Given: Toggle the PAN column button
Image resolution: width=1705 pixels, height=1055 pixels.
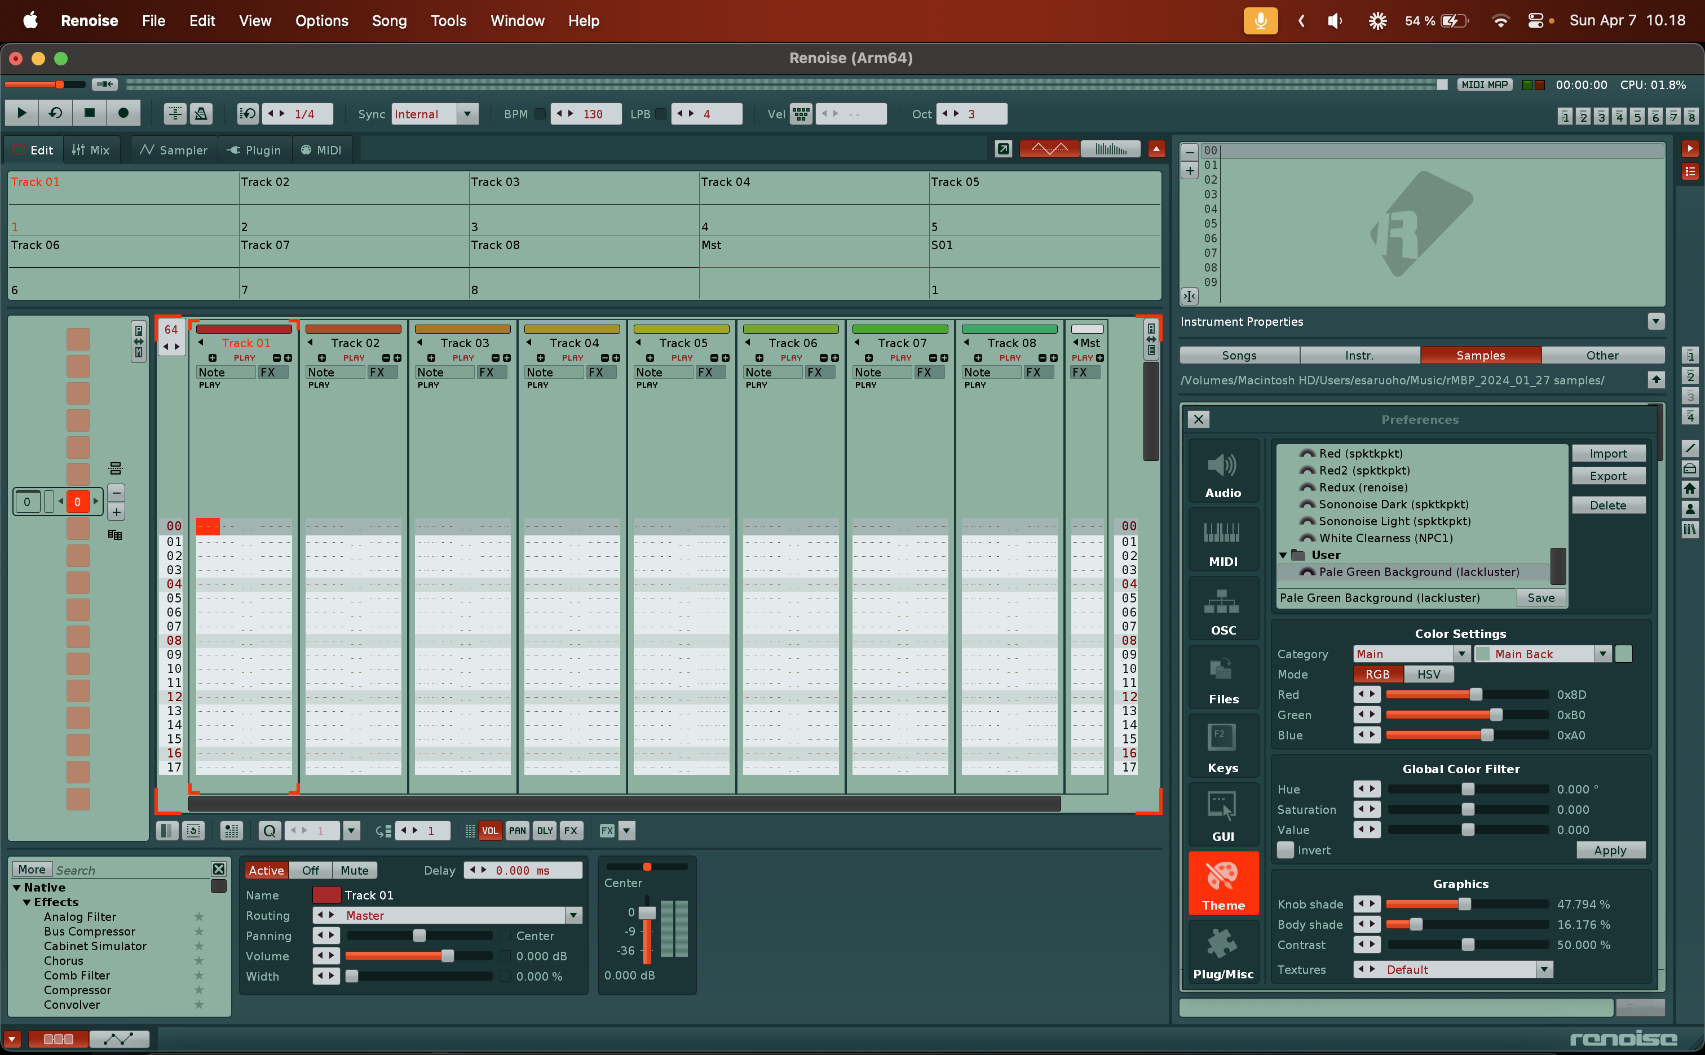Looking at the screenshot, I should point(517,830).
